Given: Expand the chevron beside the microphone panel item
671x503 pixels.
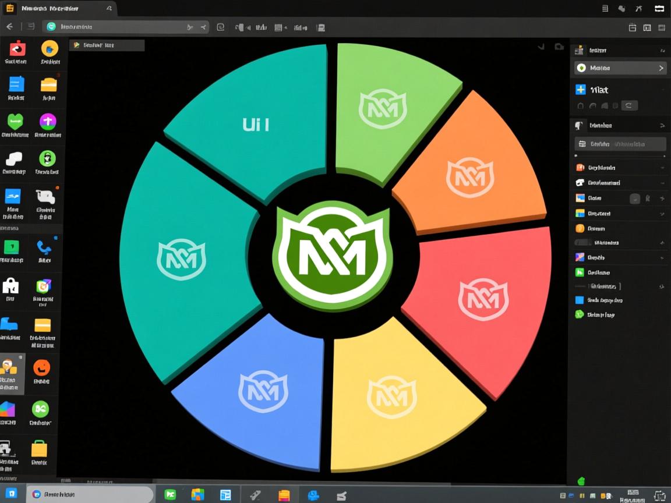Looking at the screenshot, I should pyautogui.click(x=661, y=125).
